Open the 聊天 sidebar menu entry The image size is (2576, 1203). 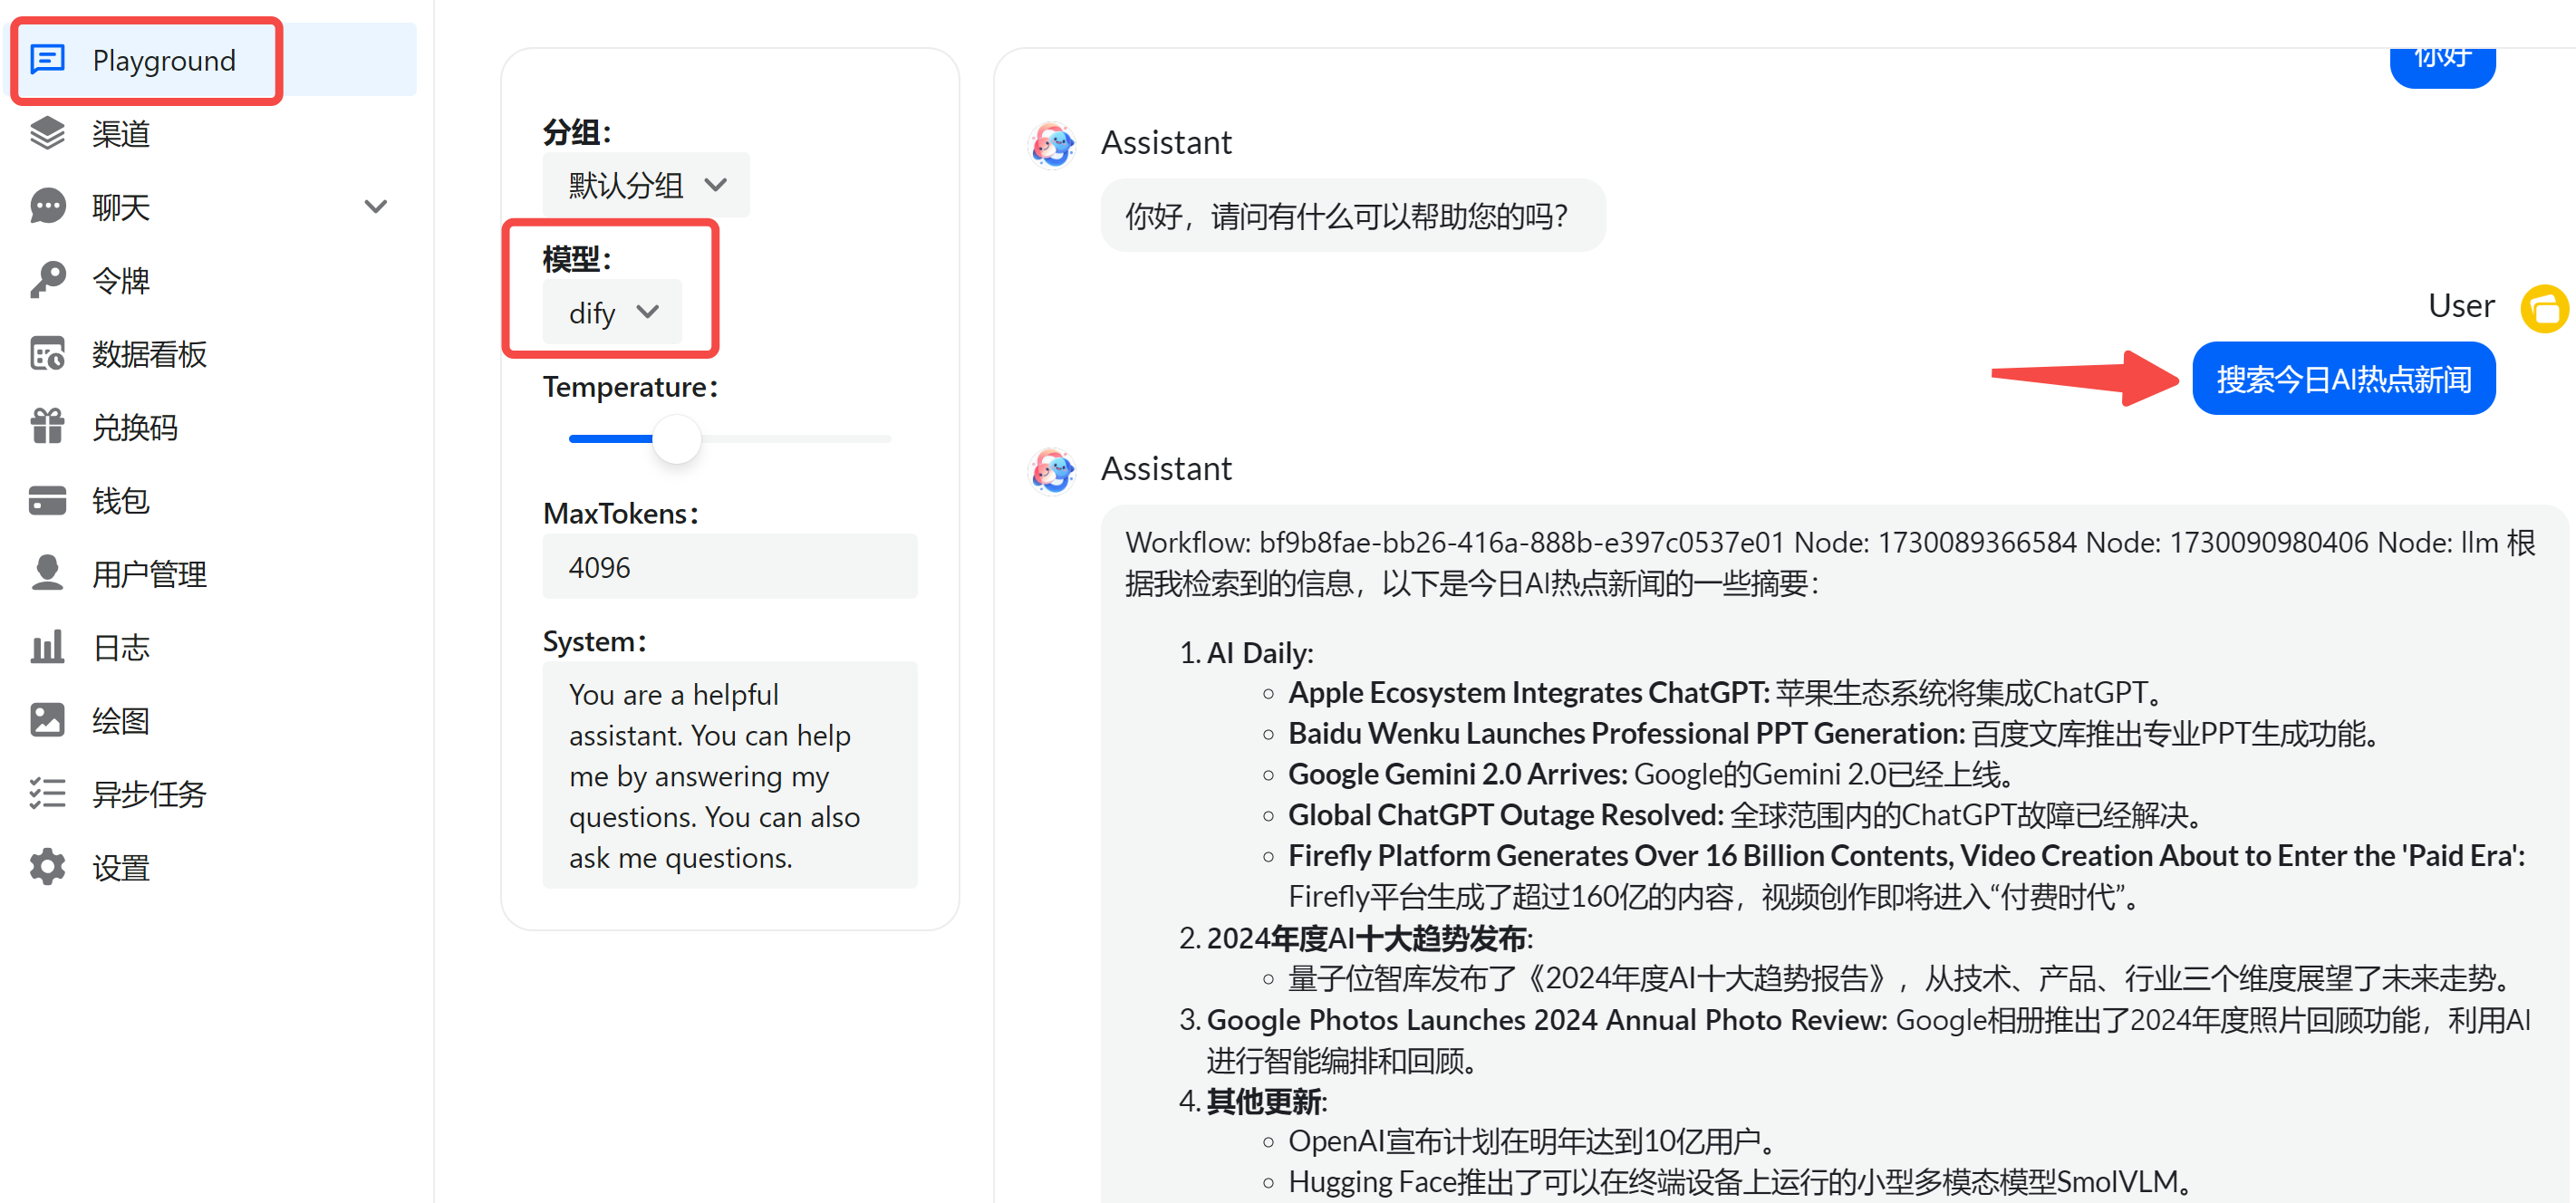click(120, 206)
